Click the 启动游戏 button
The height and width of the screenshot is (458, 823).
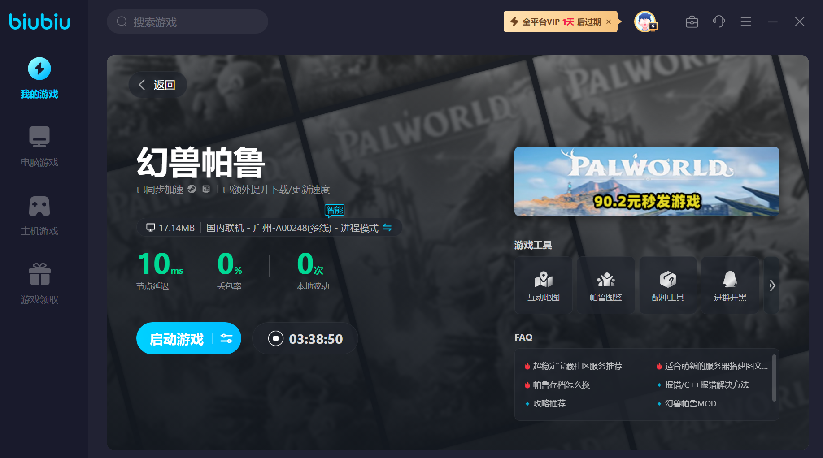(x=176, y=338)
